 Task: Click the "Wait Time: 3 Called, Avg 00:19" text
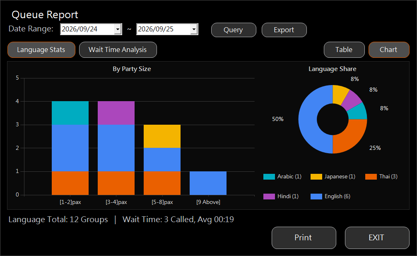coord(178,219)
